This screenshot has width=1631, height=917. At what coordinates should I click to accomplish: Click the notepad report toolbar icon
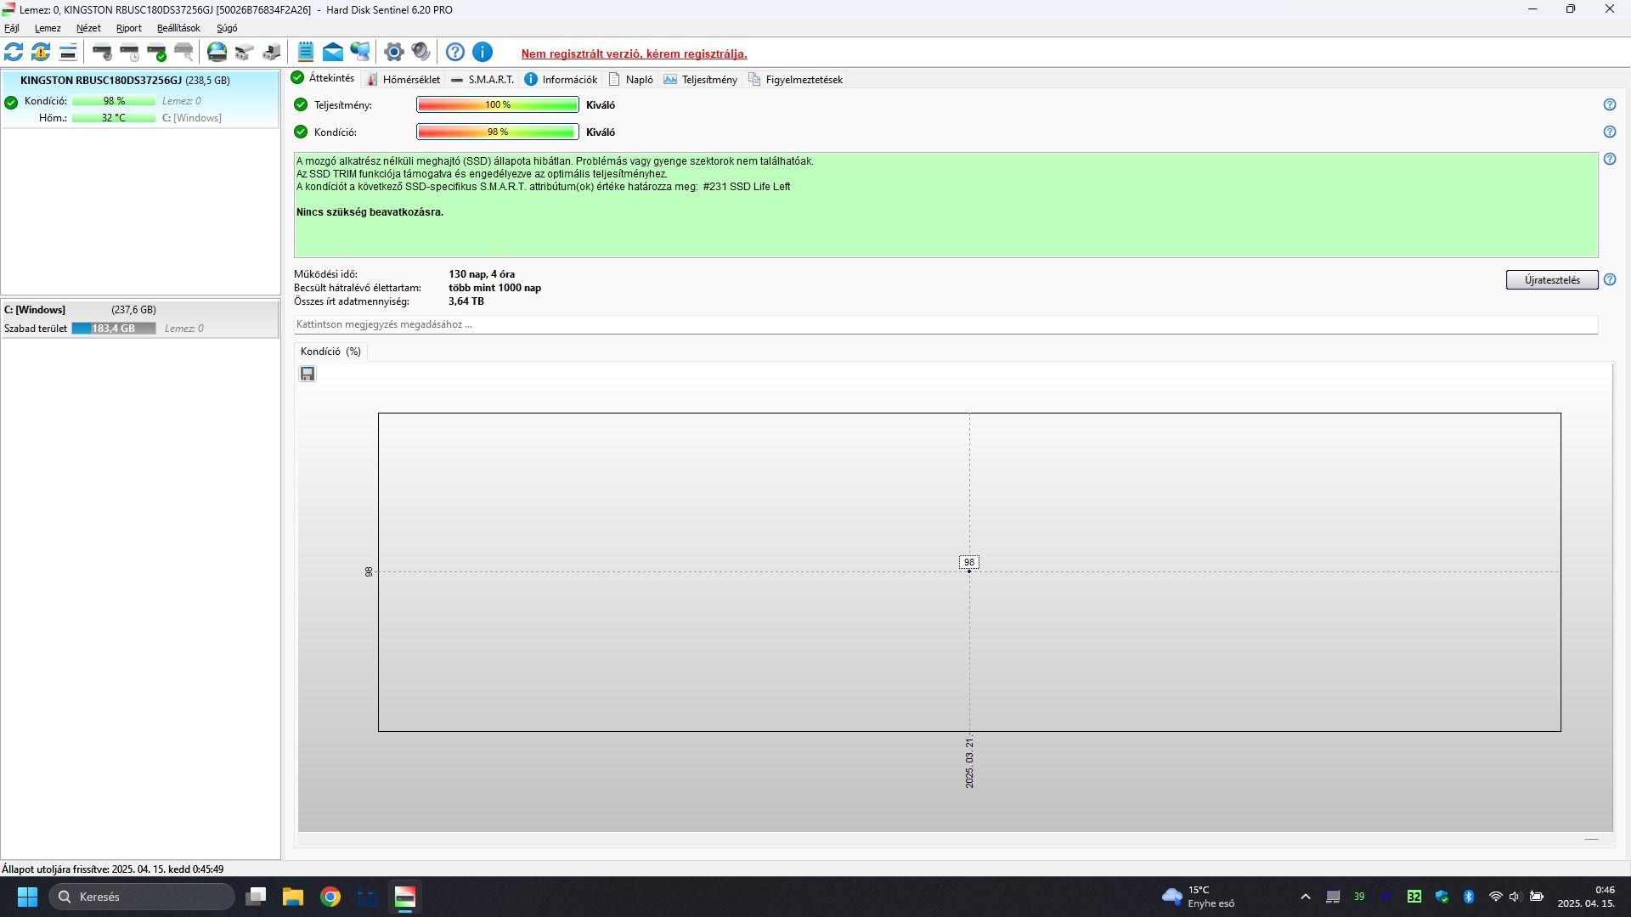[306, 52]
